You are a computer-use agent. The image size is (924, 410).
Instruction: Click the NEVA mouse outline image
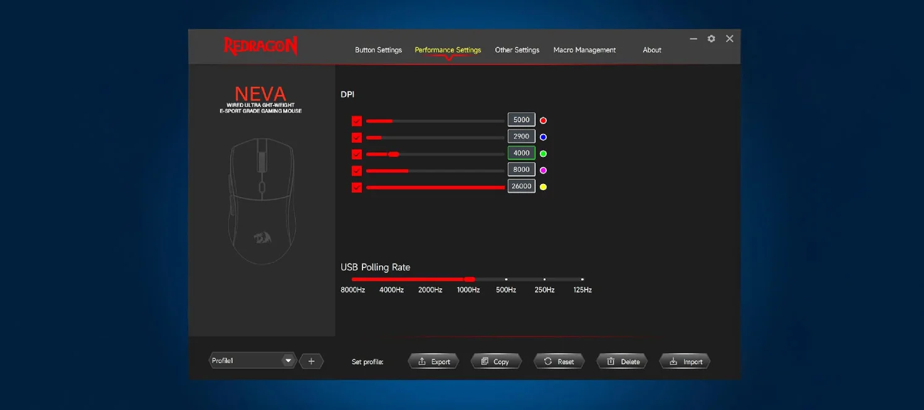point(261,201)
